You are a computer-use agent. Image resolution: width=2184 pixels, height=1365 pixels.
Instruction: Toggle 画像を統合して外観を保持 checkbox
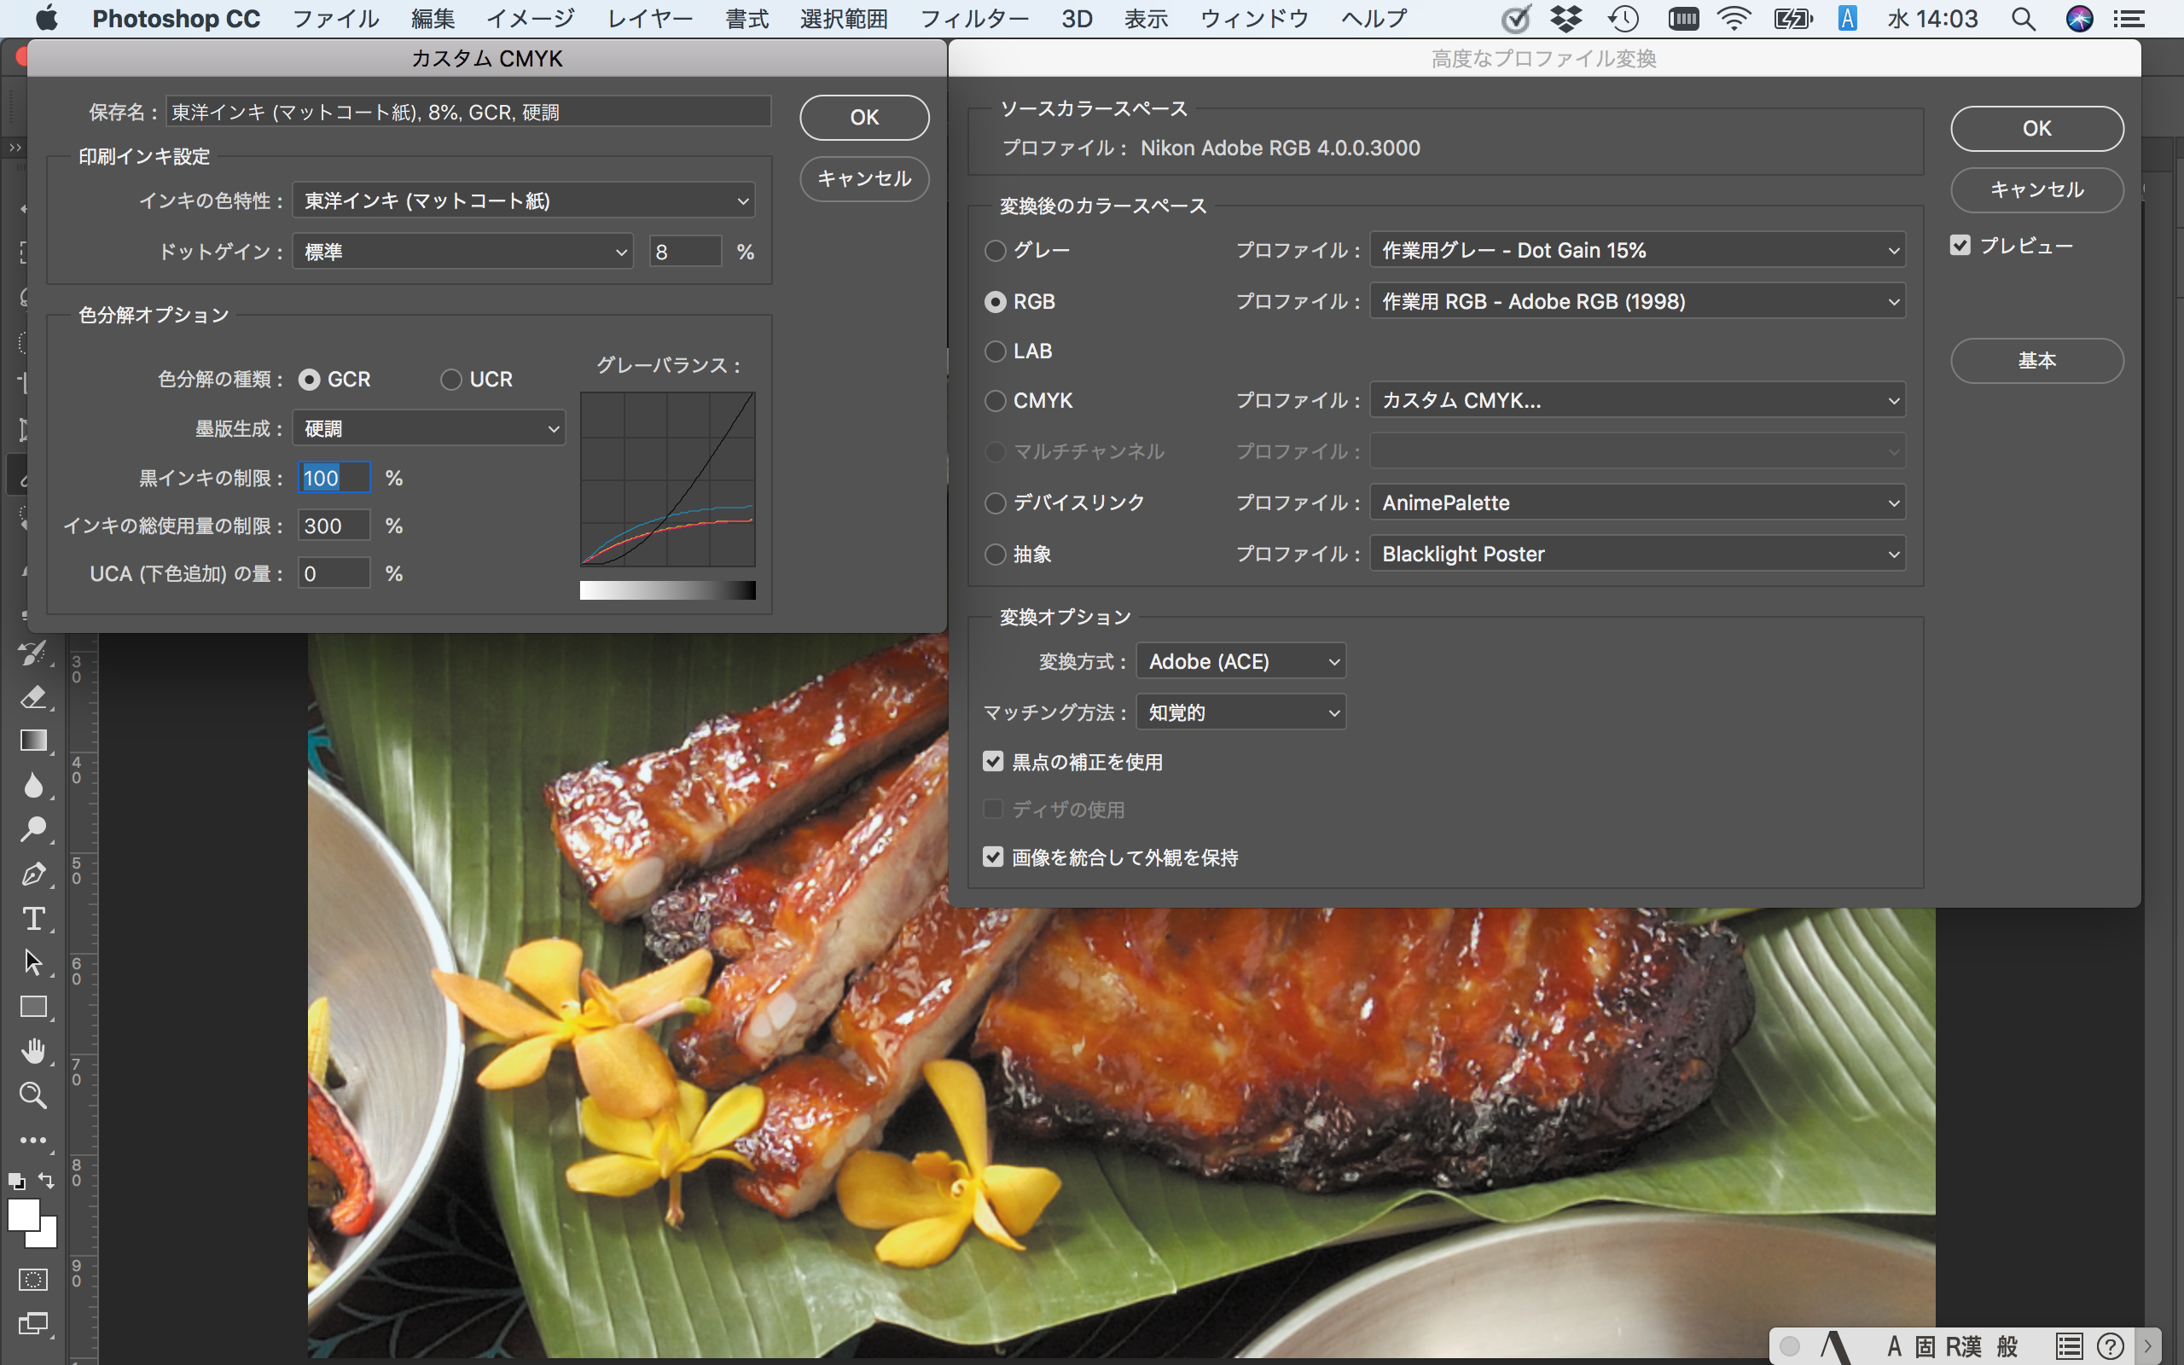click(x=993, y=857)
